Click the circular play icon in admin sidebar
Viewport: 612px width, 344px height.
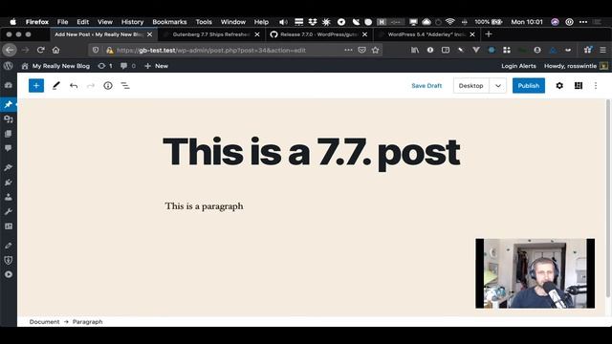(x=9, y=274)
